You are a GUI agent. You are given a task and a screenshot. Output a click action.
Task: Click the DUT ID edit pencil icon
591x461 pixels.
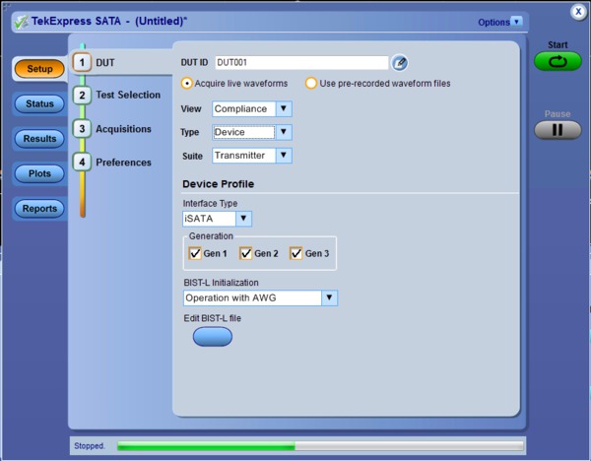(x=399, y=63)
